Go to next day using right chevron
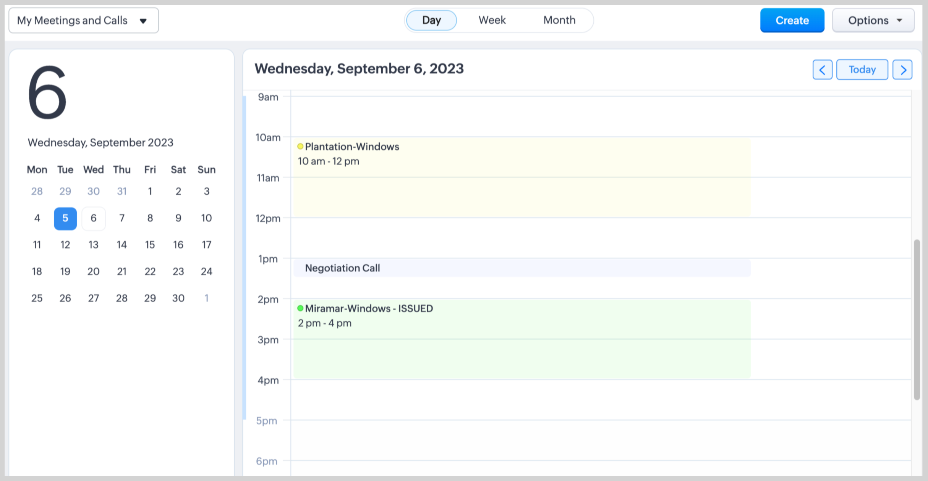Image resolution: width=928 pixels, height=481 pixels. tap(902, 69)
